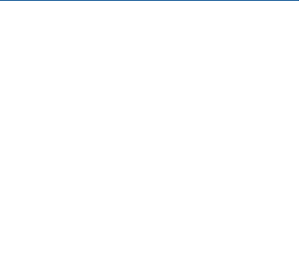Click the empty area between the two divider lines
The image size is (299, 280).
[173, 260]
